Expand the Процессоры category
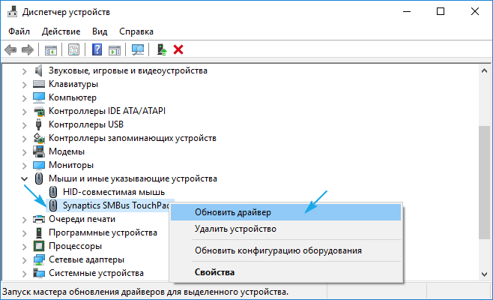The width and height of the screenshot is (493, 300). coord(24,247)
